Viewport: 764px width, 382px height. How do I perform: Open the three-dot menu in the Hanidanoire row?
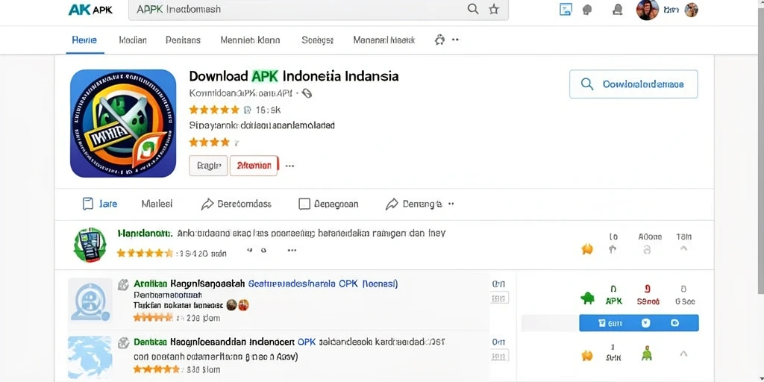tap(292, 251)
